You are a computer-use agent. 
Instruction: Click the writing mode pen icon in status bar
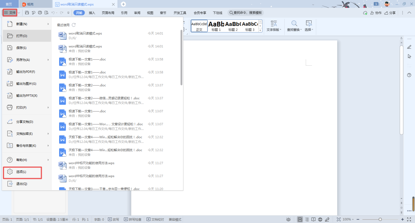tap(327, 220)
